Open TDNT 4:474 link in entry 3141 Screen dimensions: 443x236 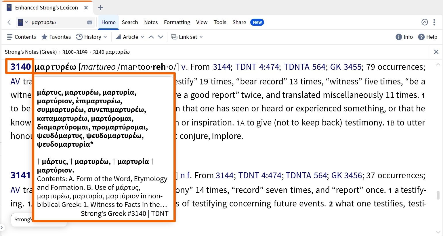260,175
